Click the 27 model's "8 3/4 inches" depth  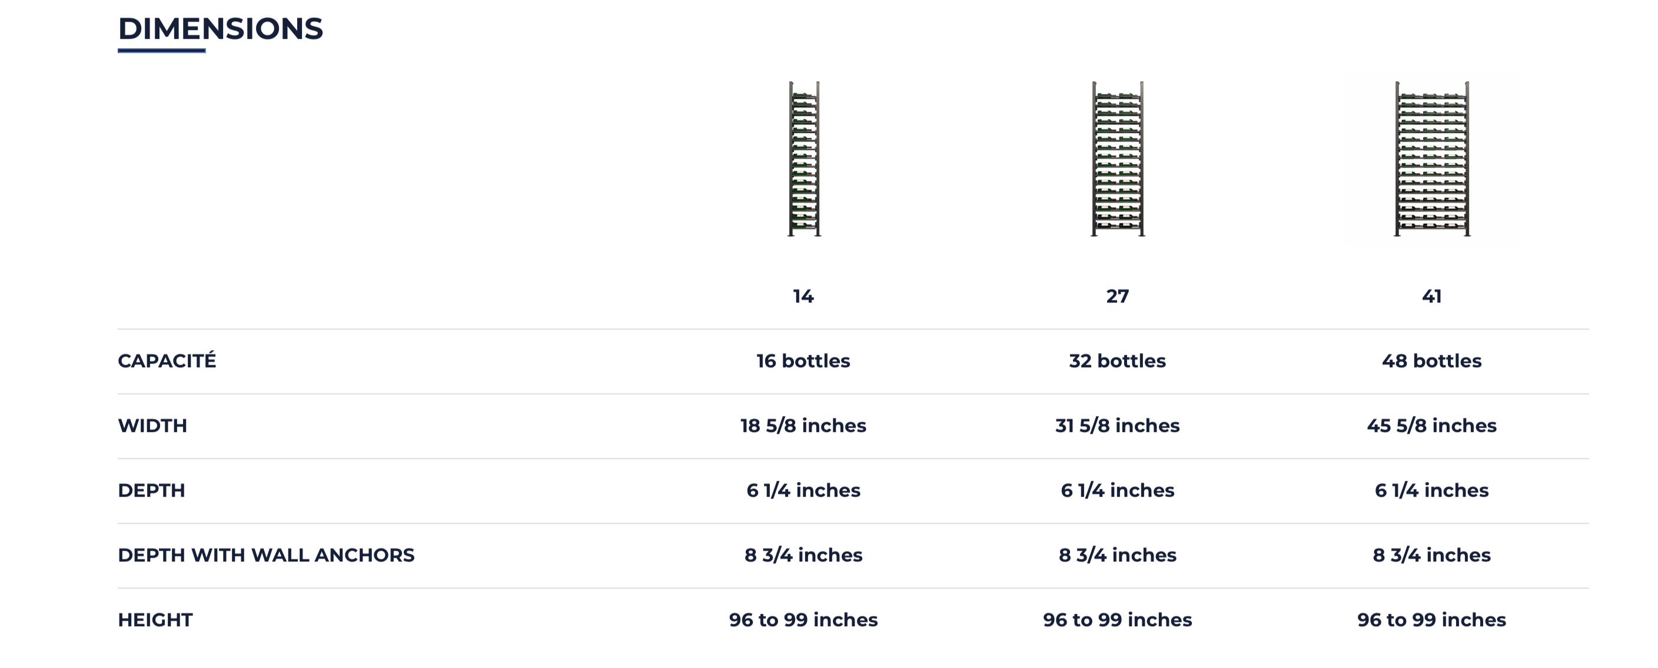[1117, 556]
